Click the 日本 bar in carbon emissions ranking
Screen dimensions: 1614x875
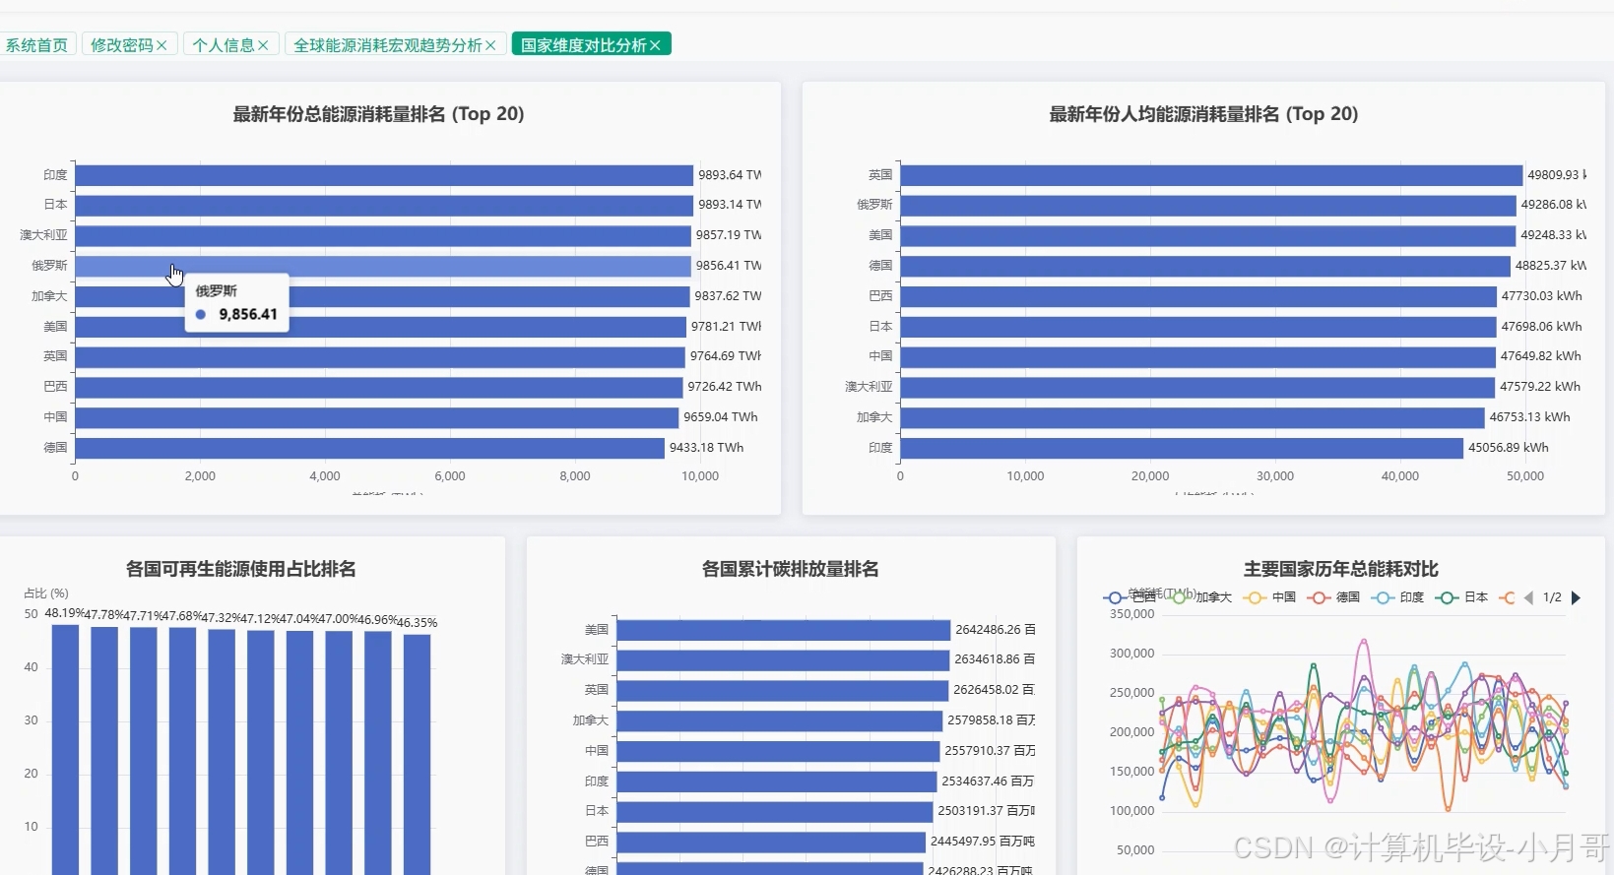(x=775, y=811)
